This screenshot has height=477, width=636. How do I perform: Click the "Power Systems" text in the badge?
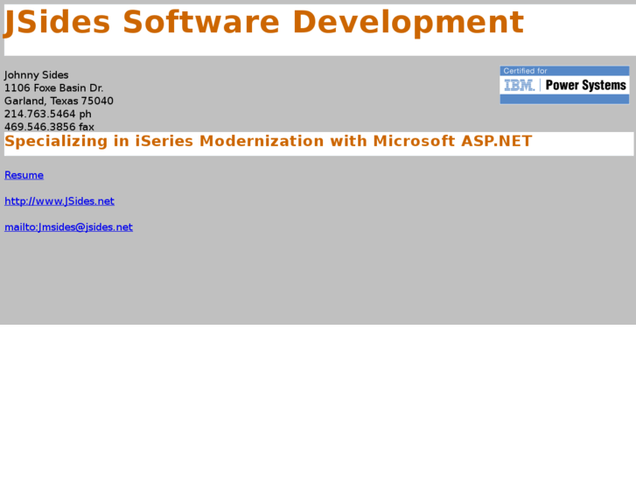point(585,85)
